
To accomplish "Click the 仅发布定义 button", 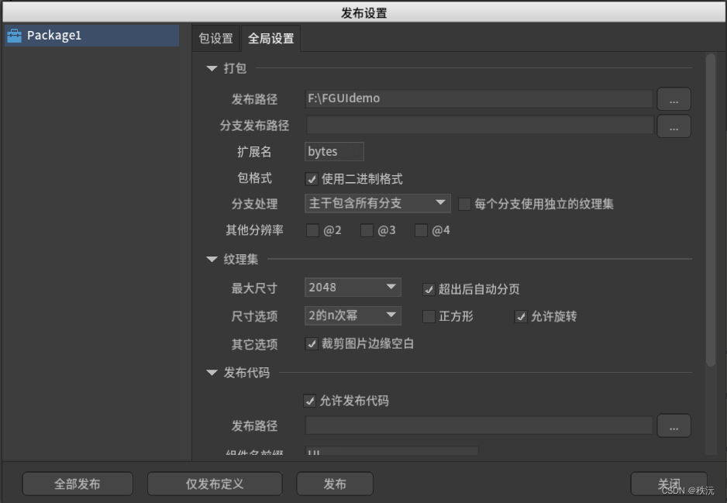I will tap(215, 483).
